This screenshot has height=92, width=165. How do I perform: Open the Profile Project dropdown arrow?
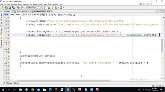coord(64,7)
